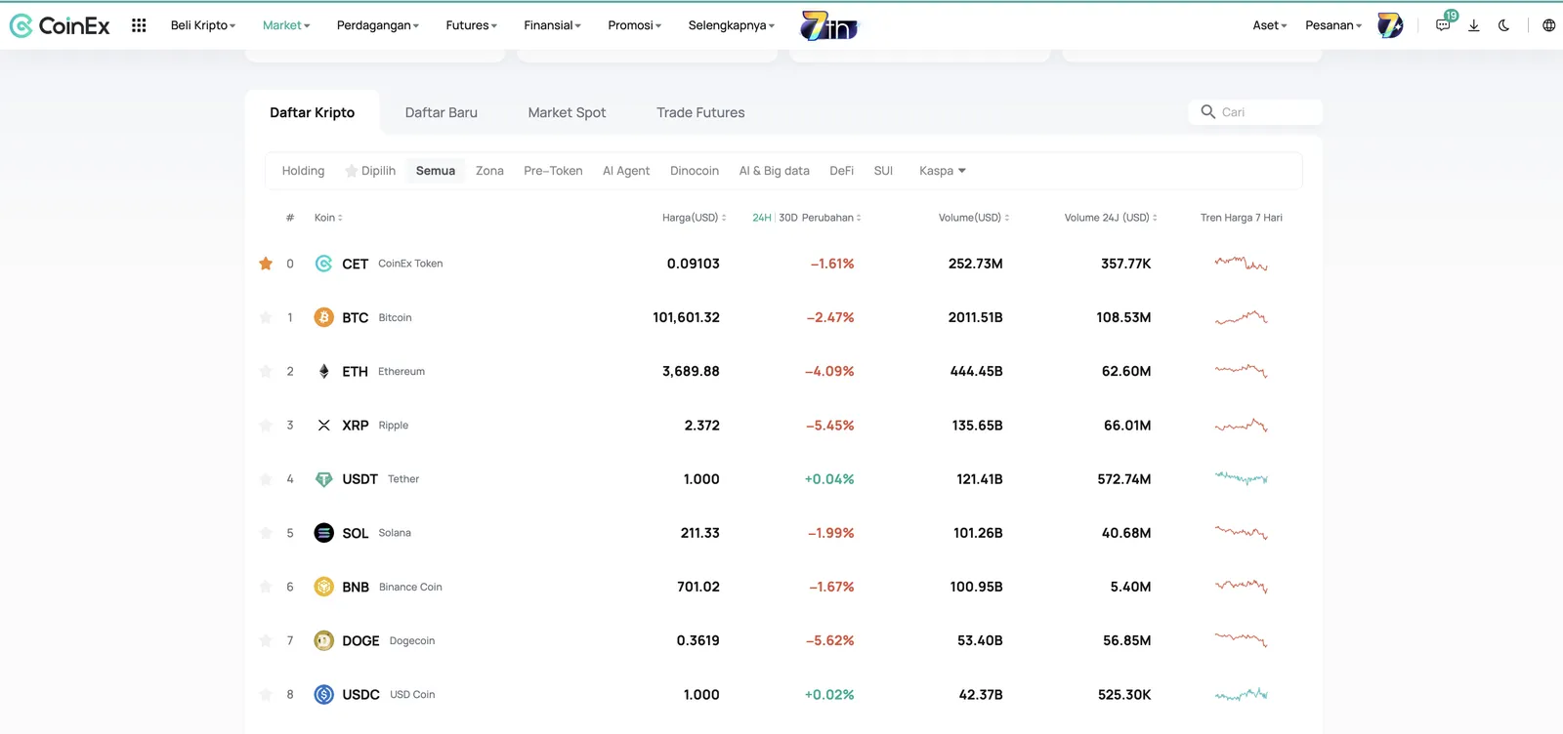The width and height of the screenshot is (1563, 734).
Task: Favorite ETH with its star
Action: pyautogui.click(x=266, y=371)
